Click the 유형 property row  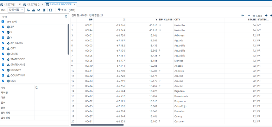34,108
